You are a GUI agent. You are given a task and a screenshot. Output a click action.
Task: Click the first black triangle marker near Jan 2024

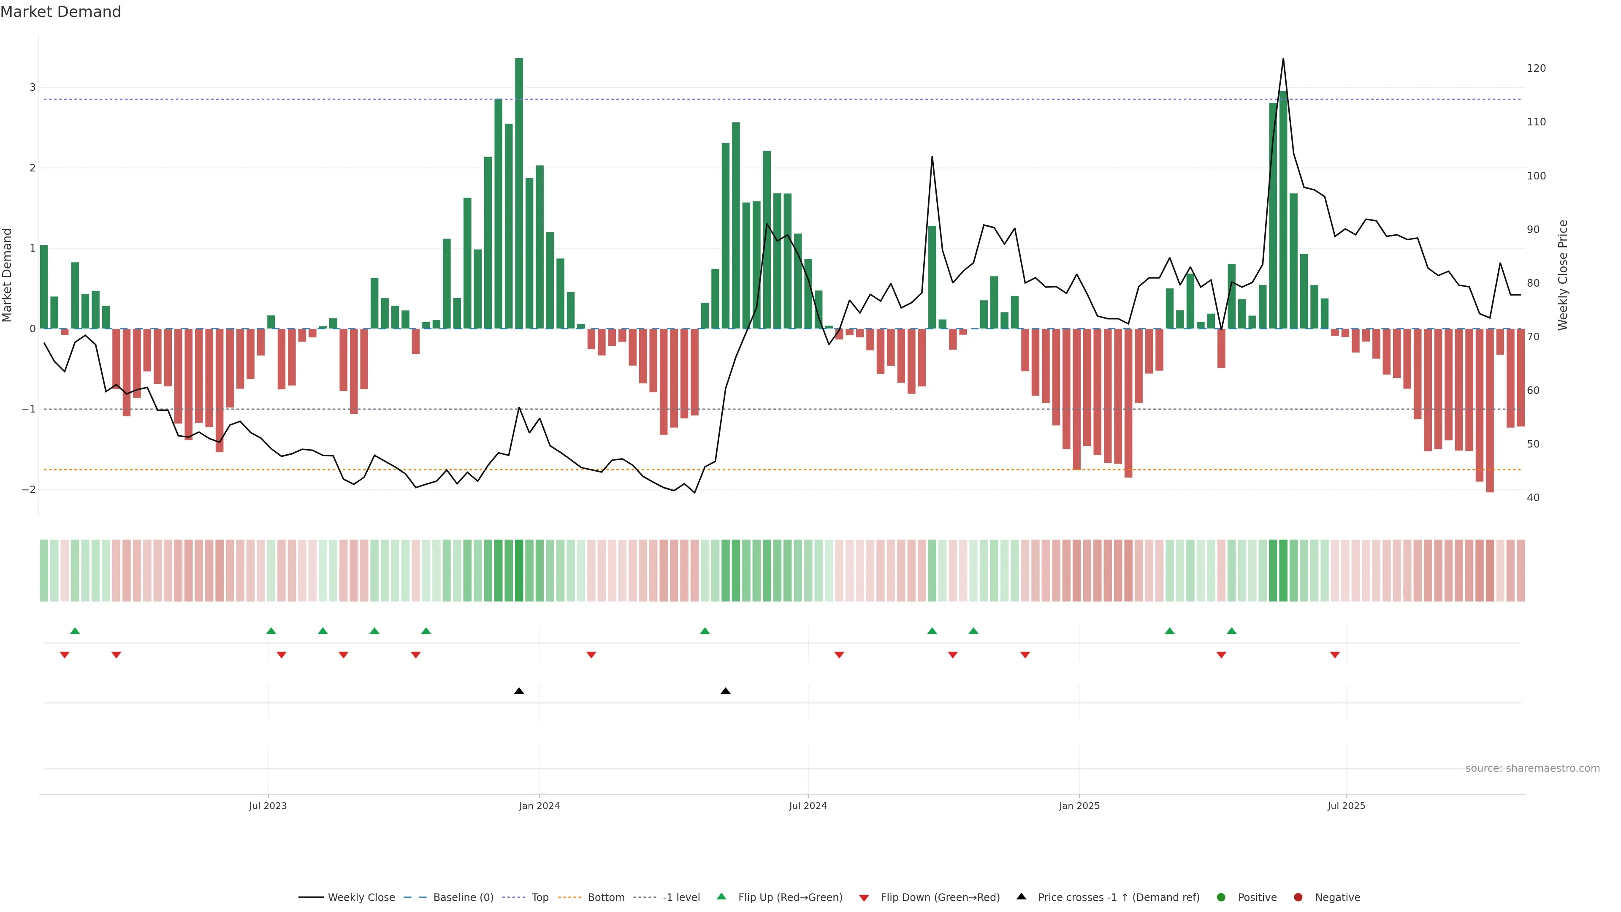click(519, 691)
